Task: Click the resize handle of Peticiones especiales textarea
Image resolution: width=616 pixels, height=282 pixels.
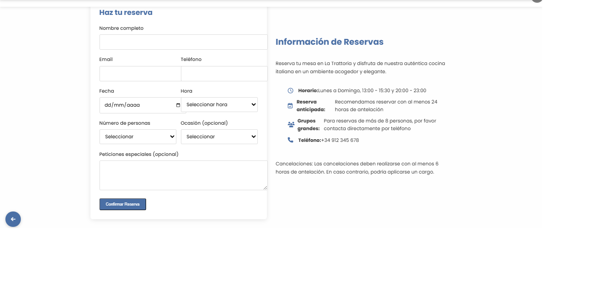Action: tap(265, 188)
